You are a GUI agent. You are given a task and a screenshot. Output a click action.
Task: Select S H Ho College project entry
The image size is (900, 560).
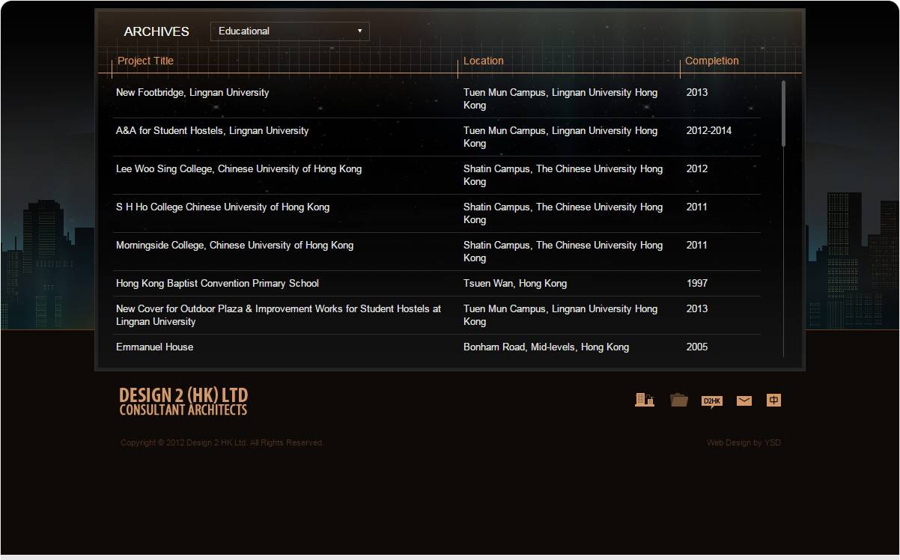(222, 207)
